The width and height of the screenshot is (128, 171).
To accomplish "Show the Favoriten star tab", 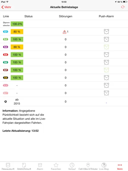I will tap(56, 166).
